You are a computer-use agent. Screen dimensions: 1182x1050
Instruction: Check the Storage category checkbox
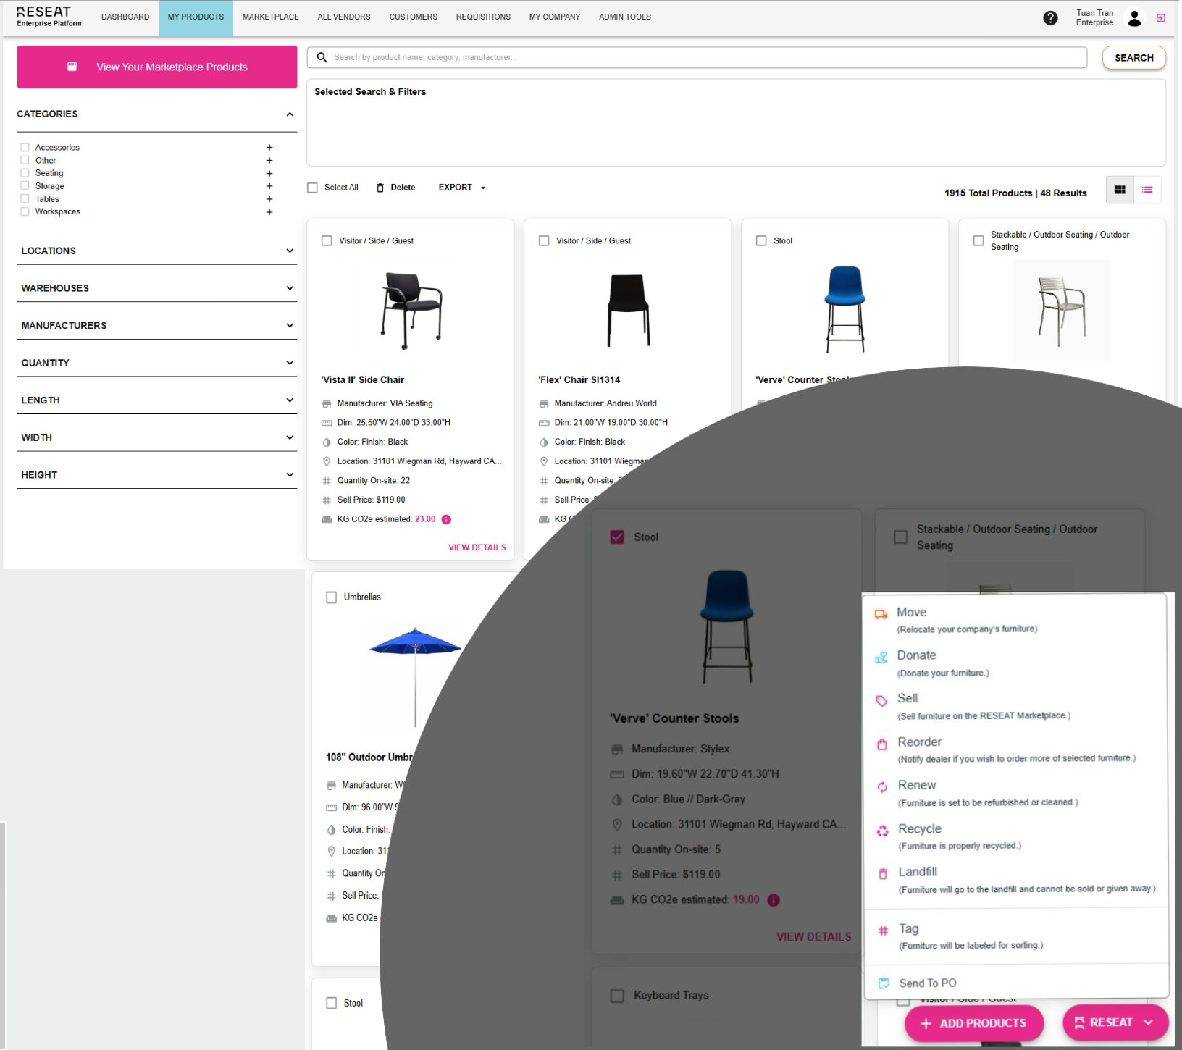point(25,185)
